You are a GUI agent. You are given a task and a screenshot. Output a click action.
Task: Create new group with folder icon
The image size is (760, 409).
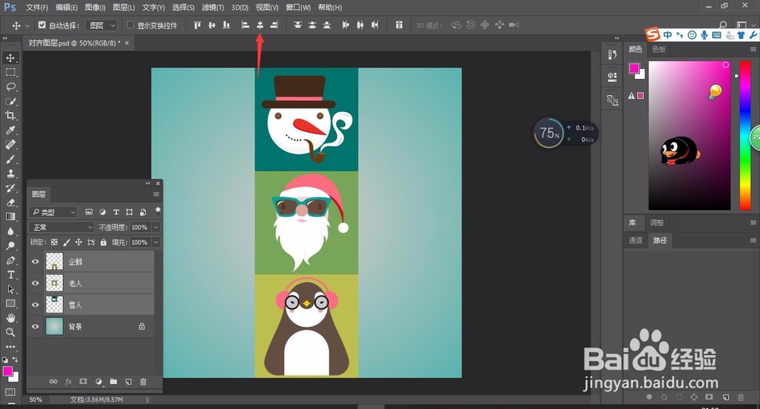coord(113,382)
